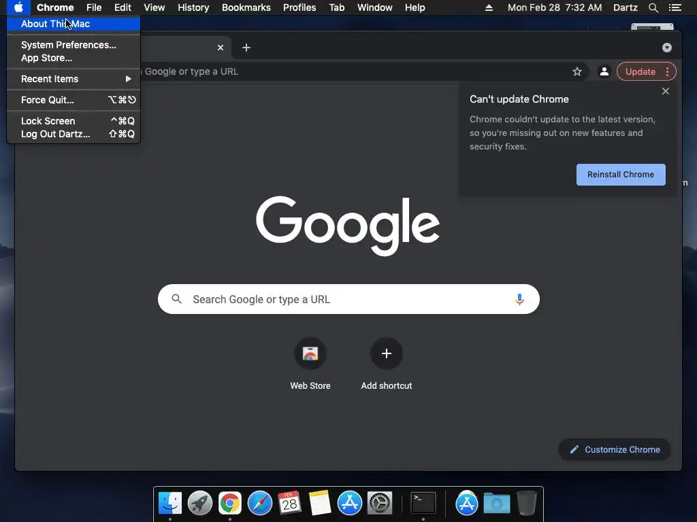697x522 pixels.
Task: Open the Bookmarks menu
Action: tap(246, 7)
